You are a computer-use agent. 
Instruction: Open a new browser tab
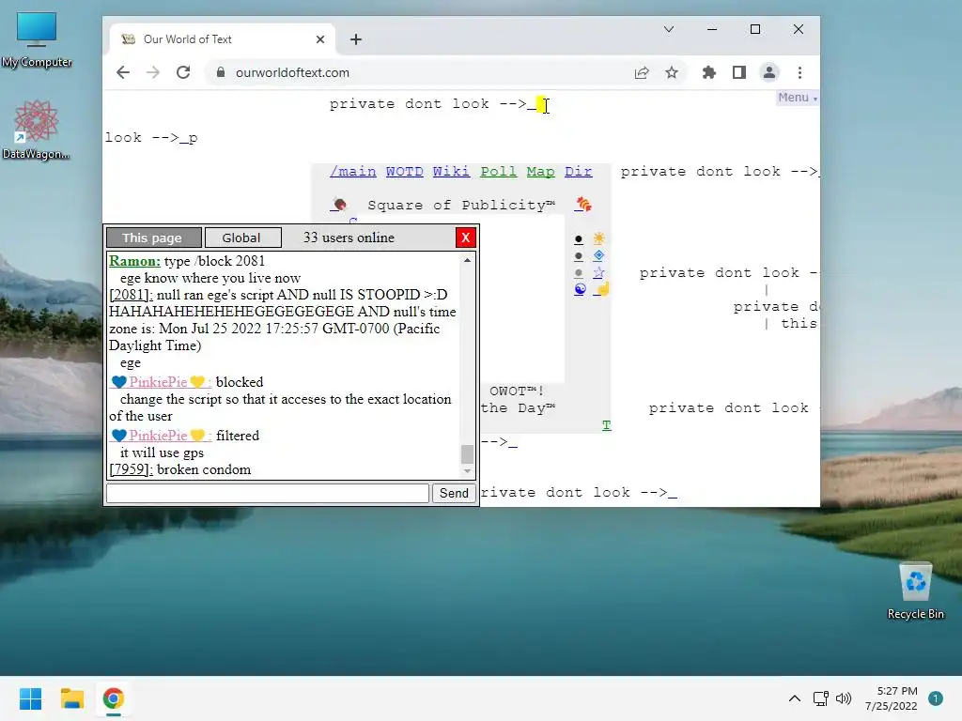(356, 39)
